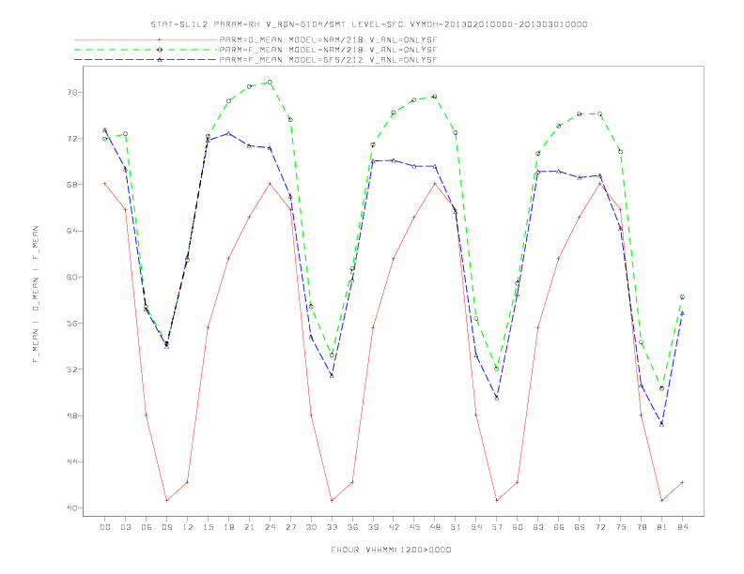Click y-axis tick label 76
Screen dimensions: 744x574
[72, 92]
